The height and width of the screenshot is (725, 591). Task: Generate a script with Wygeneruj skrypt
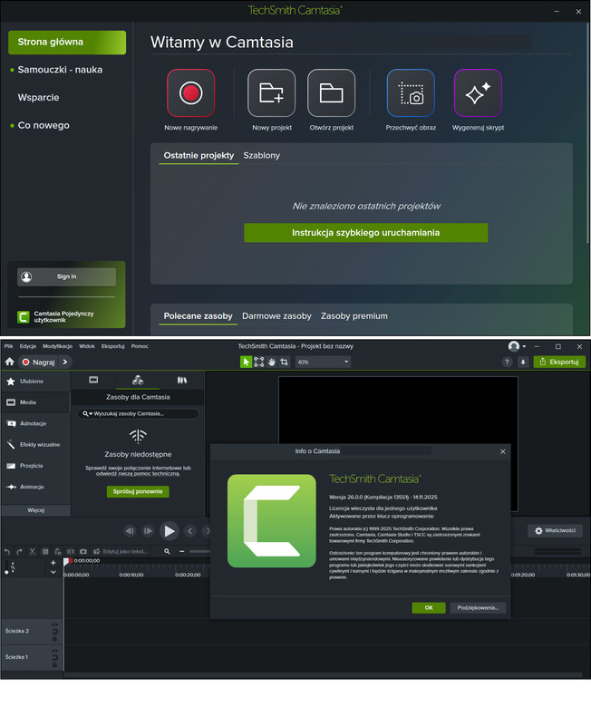coord(478,93)
